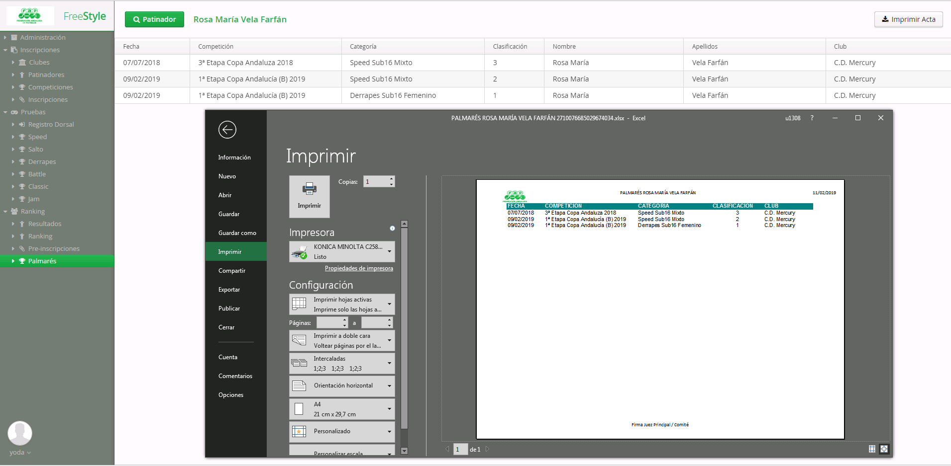Expand the Administración section arrow

coord(5,38)
